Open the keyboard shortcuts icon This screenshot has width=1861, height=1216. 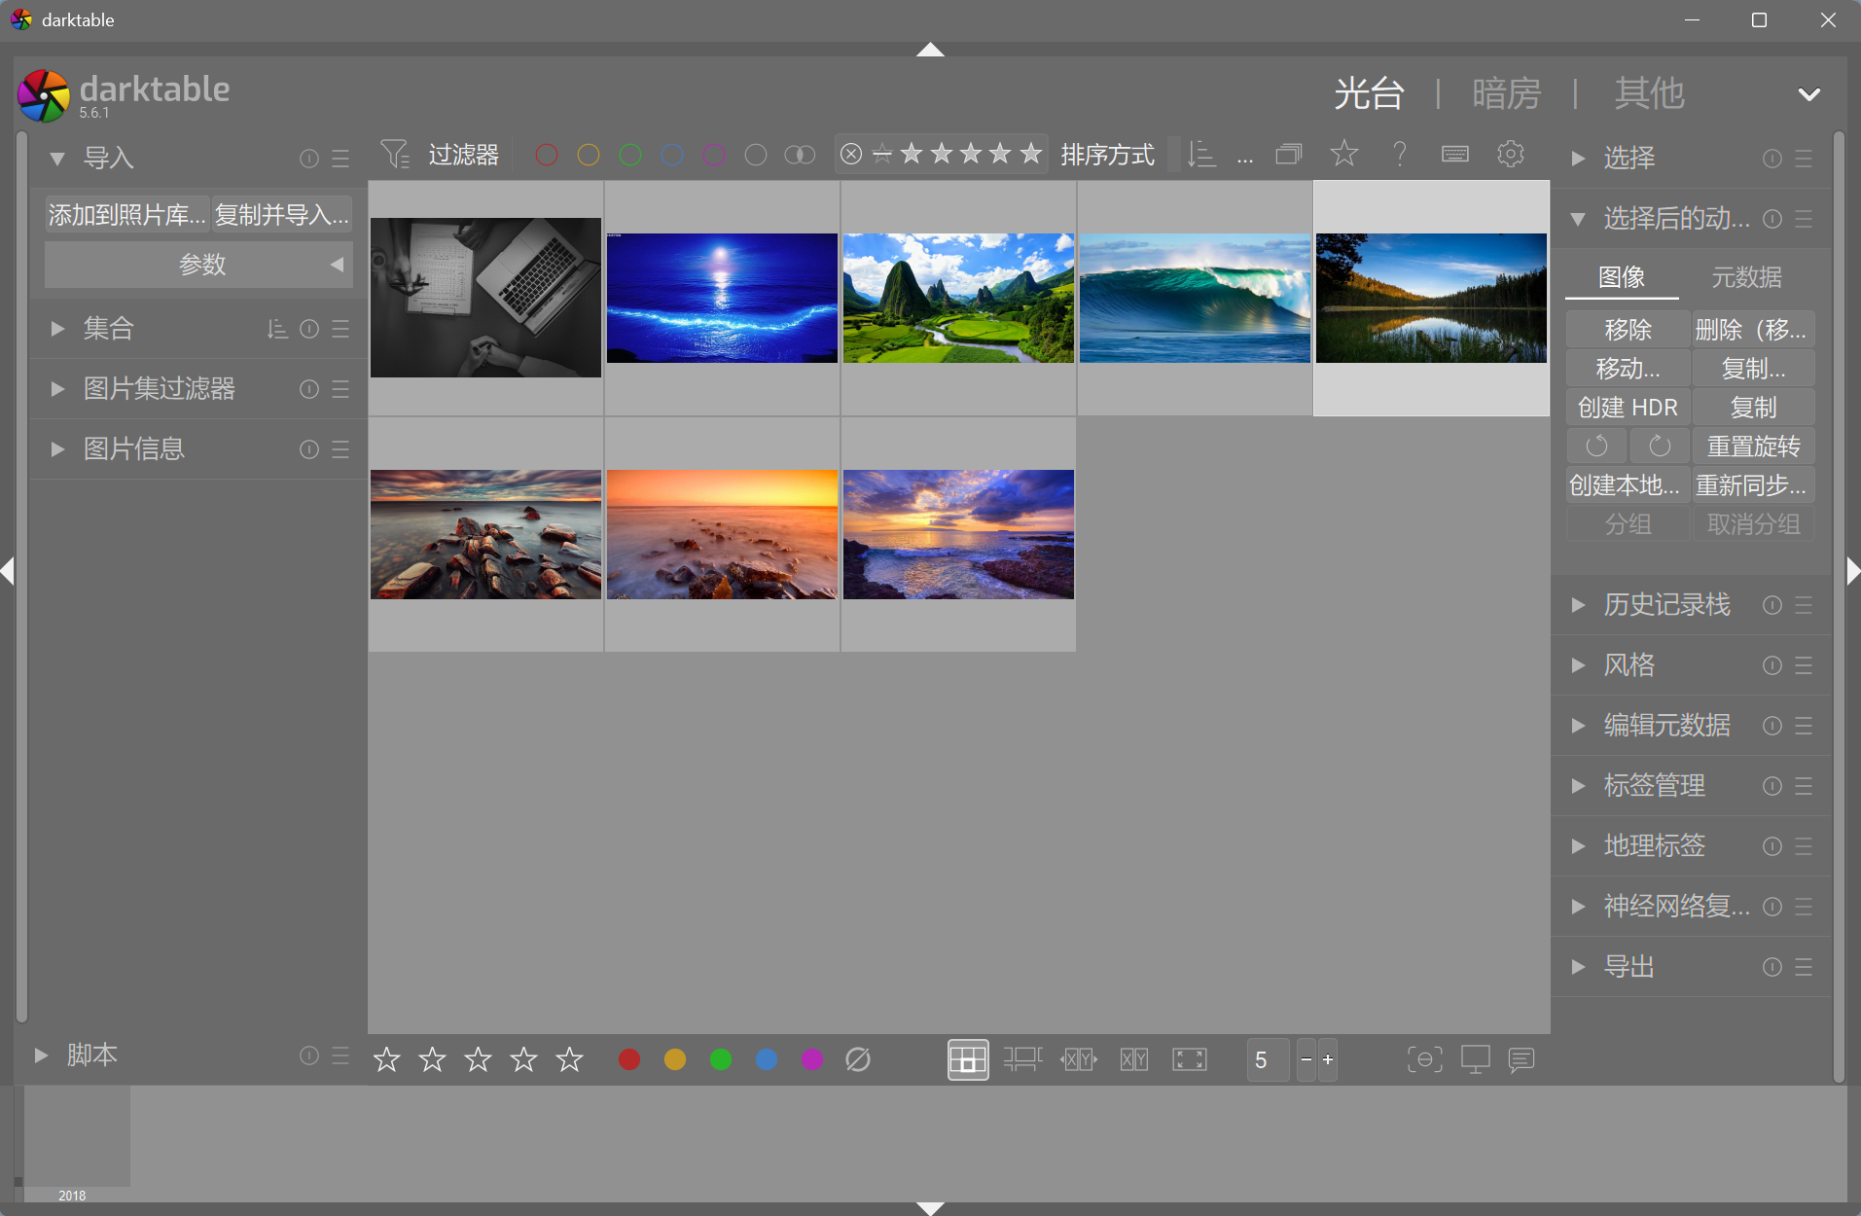[1454, 154]
